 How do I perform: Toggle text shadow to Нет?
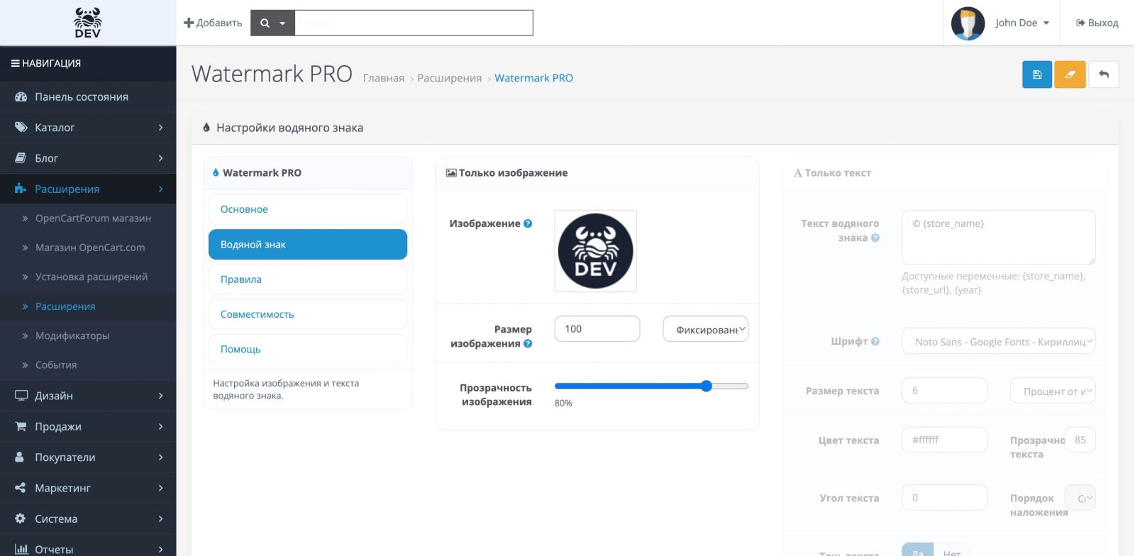952,550
